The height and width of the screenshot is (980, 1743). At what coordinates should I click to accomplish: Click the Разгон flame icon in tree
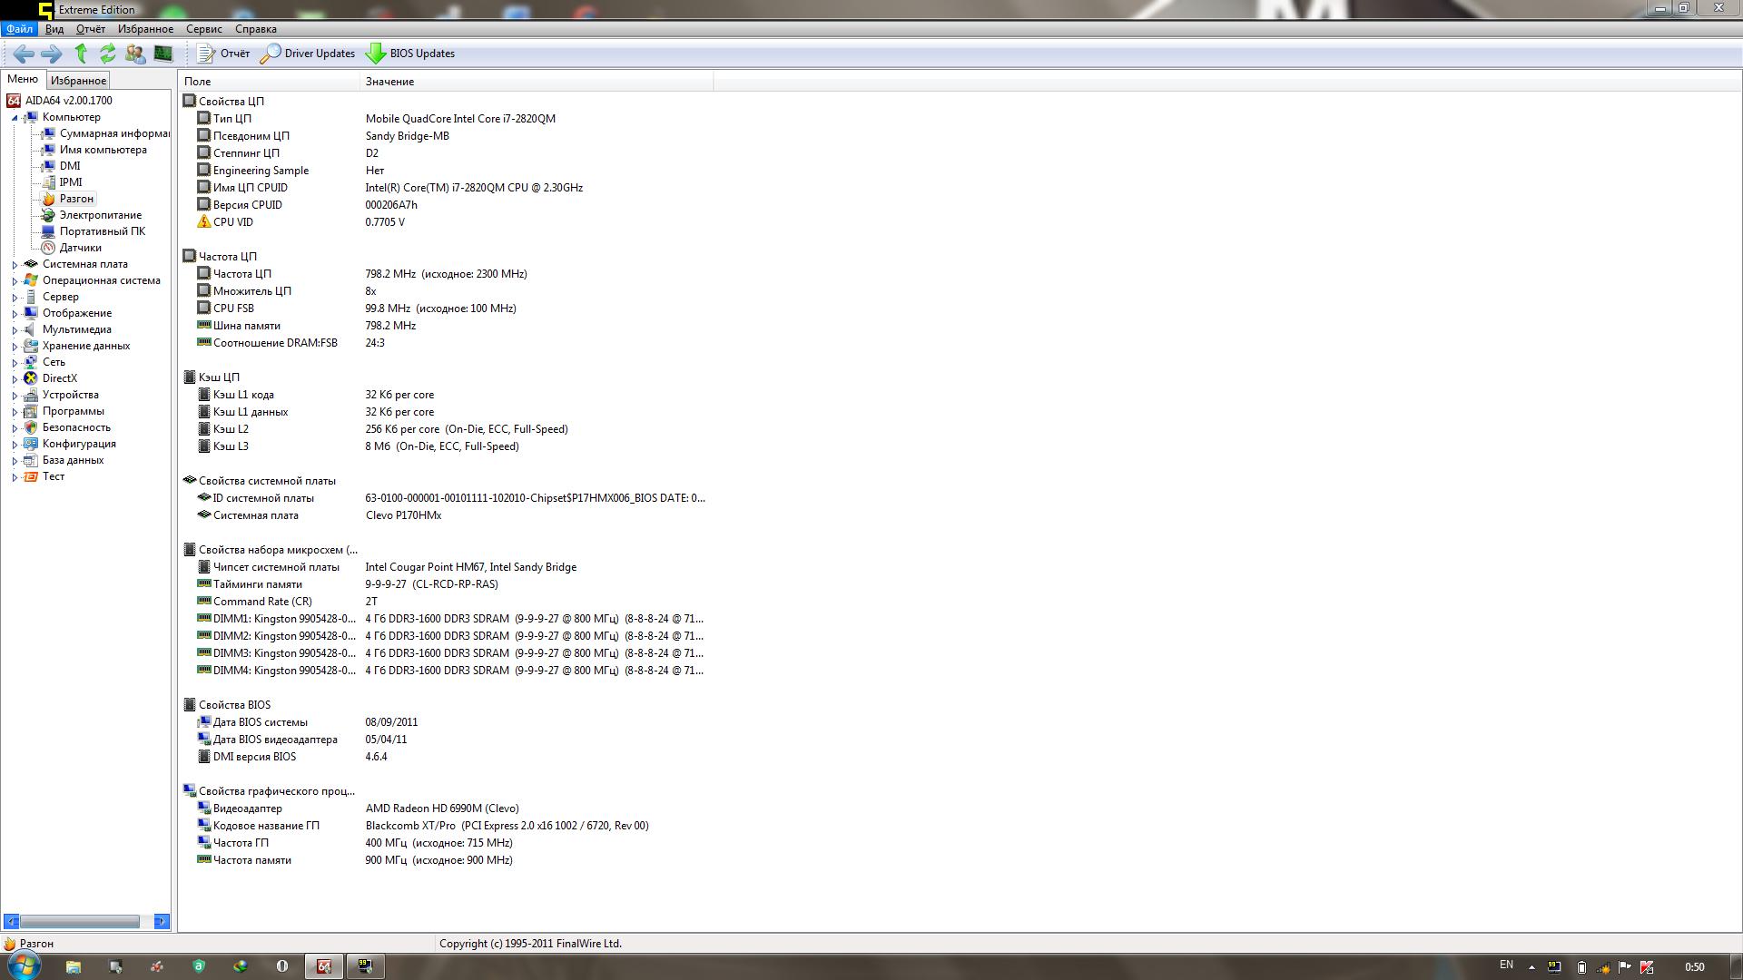pos(49,199)
